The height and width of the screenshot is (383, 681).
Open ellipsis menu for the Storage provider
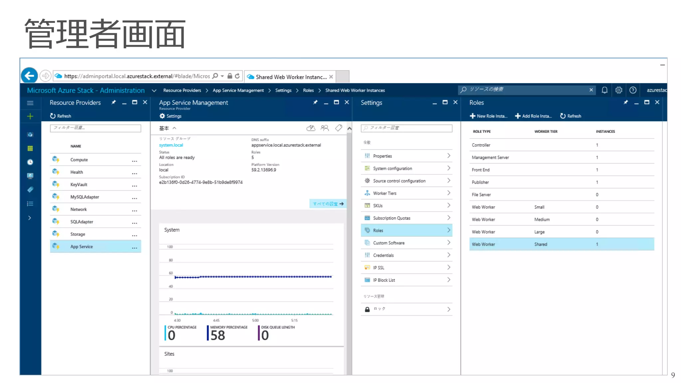click(x=134, y=235)
